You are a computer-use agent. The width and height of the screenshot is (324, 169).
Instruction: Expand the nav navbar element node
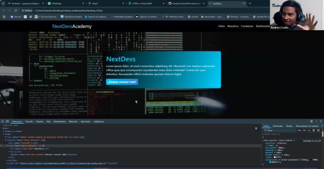click(x=6, y=137)
